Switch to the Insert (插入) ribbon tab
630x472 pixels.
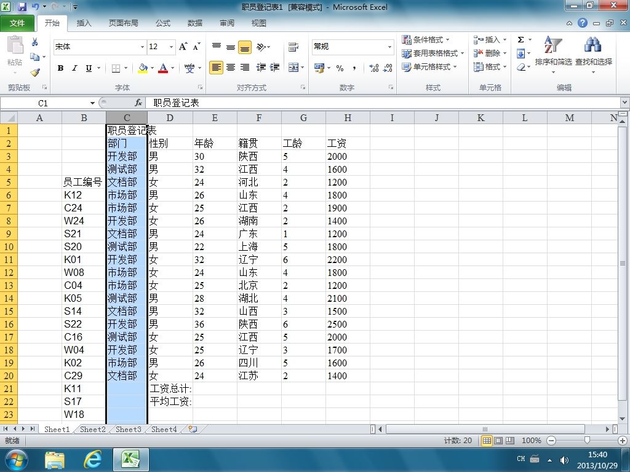pos(84,23)
